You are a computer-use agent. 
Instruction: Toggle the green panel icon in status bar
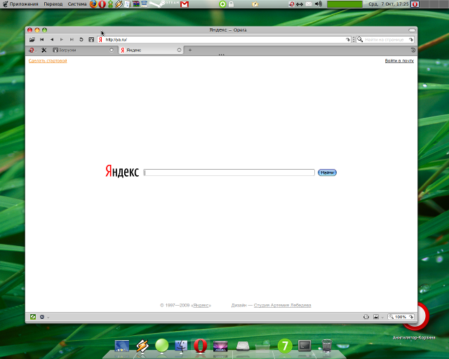tap(33, 317)
